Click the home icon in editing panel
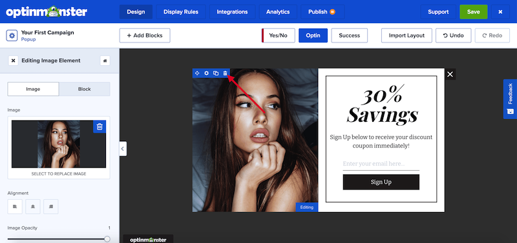The height and width of the screenshot is (243, 517). [105, 61]
